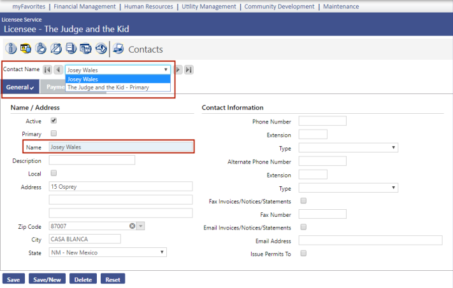The width and height of the screenshot is (453, 288).
Task: Click into the Email Address field
Action: point(370,240)
